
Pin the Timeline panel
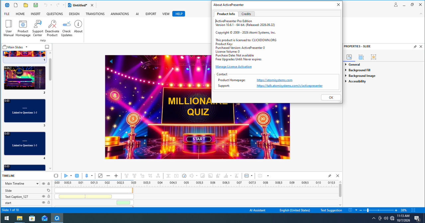[329, 176]
